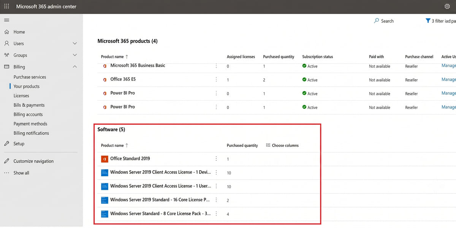Open the settings gear icon
Screen dimensions: 456x228
[447, 6]
